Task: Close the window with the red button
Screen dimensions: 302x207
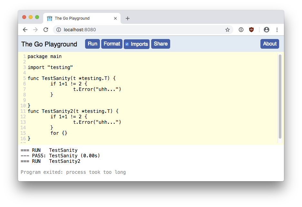Action: (x=24, y=17)
